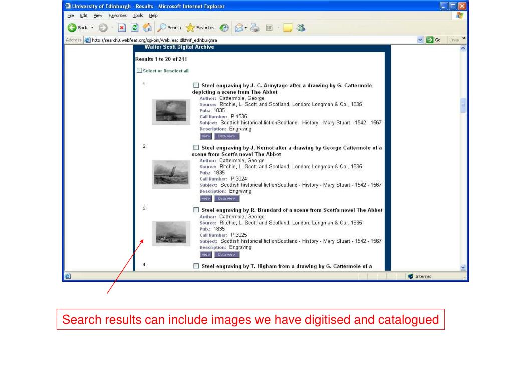Open the Tools menu

[138, 15]
